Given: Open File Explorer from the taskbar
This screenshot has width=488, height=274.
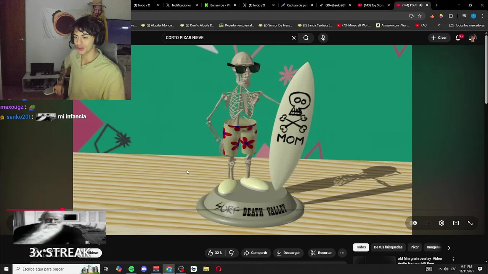Looking at the screenshot, I should 206,269.
